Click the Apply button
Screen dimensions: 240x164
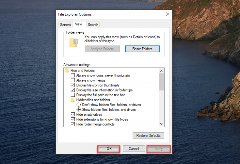coord(158,149)
